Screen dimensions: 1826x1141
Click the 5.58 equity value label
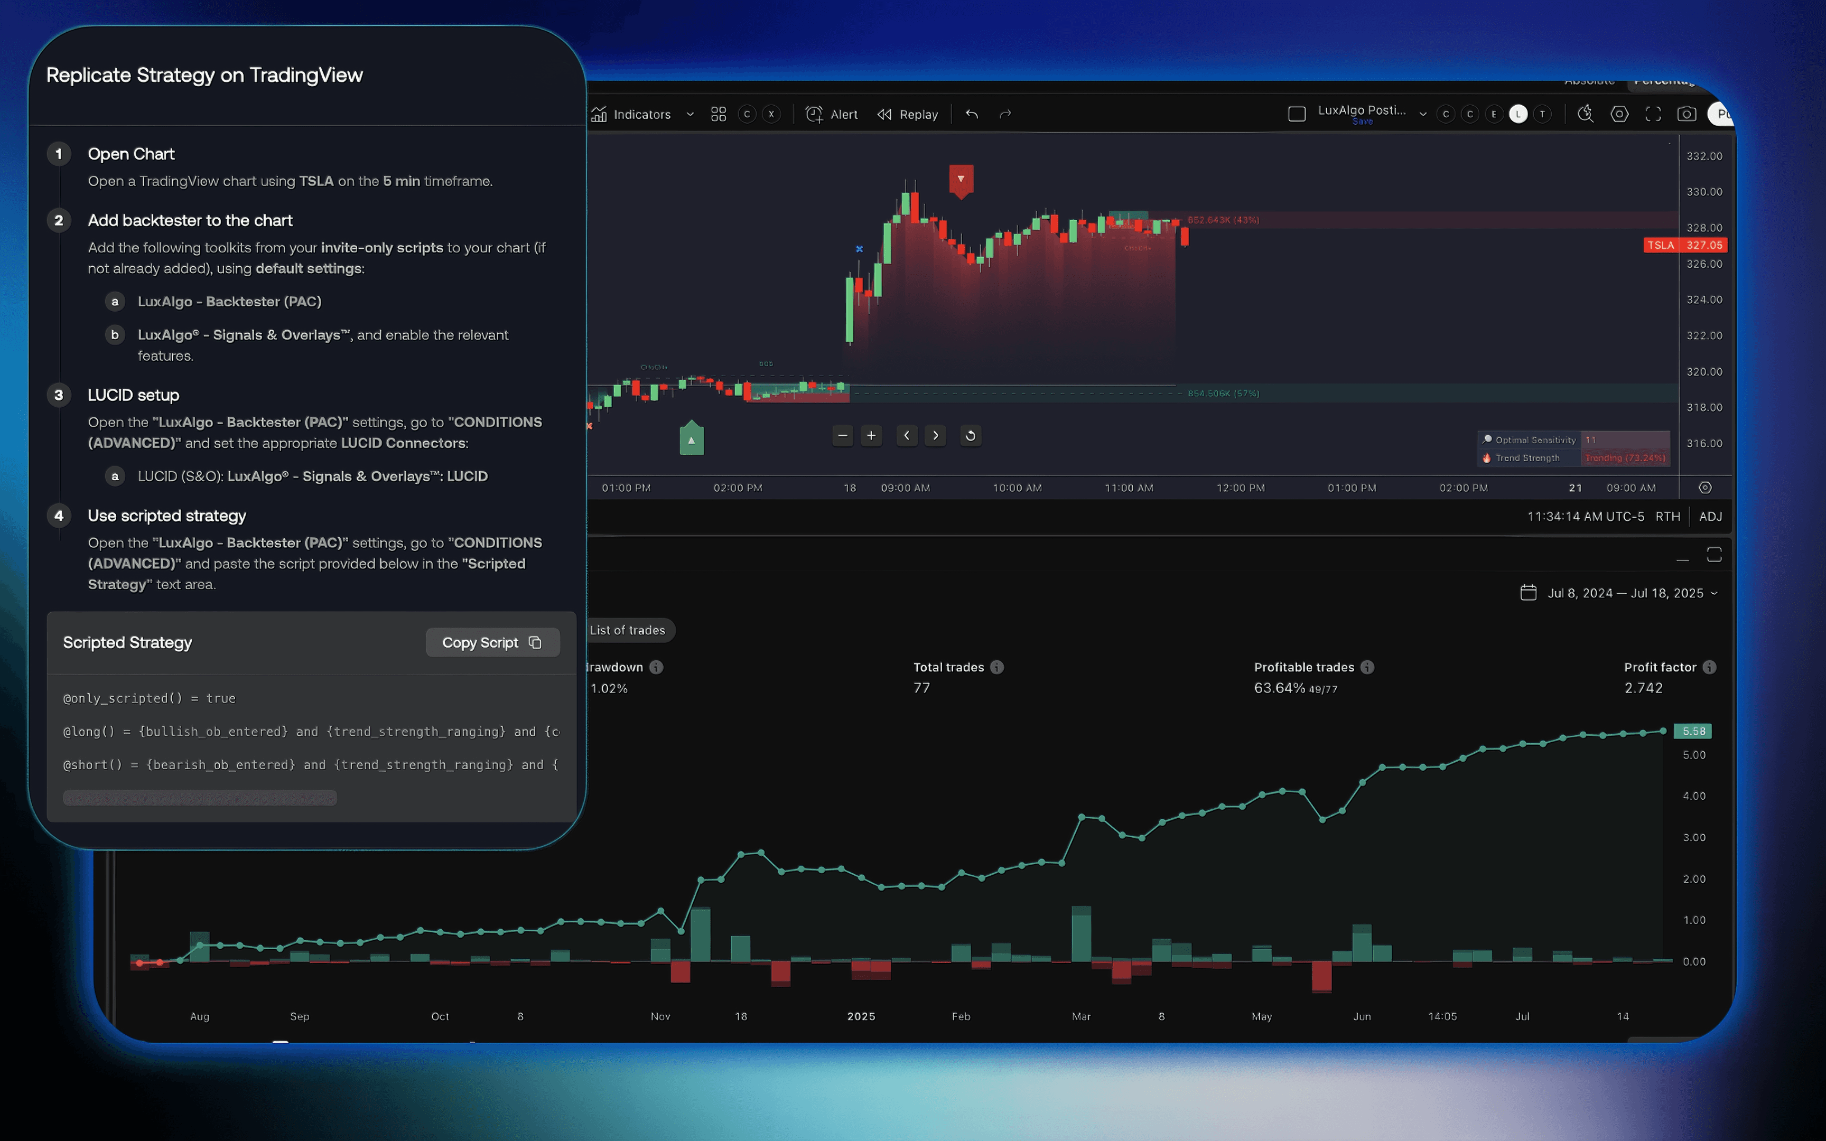tap(1692, 731)
